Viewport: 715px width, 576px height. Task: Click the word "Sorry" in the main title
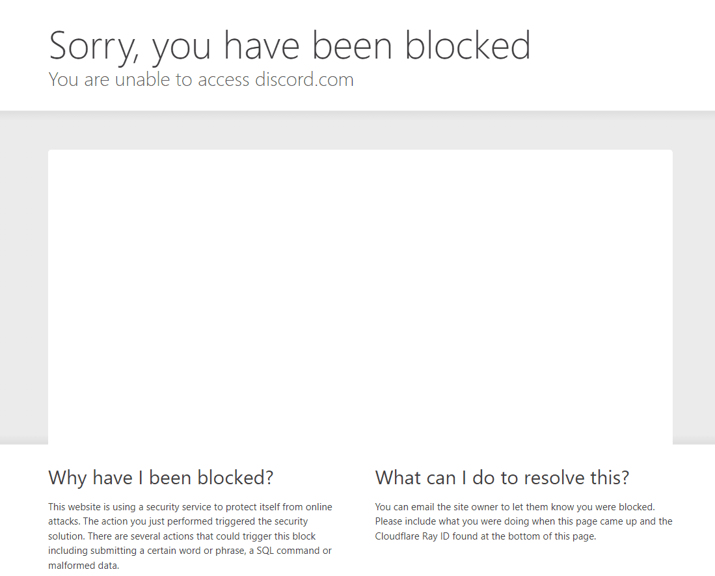94,46
